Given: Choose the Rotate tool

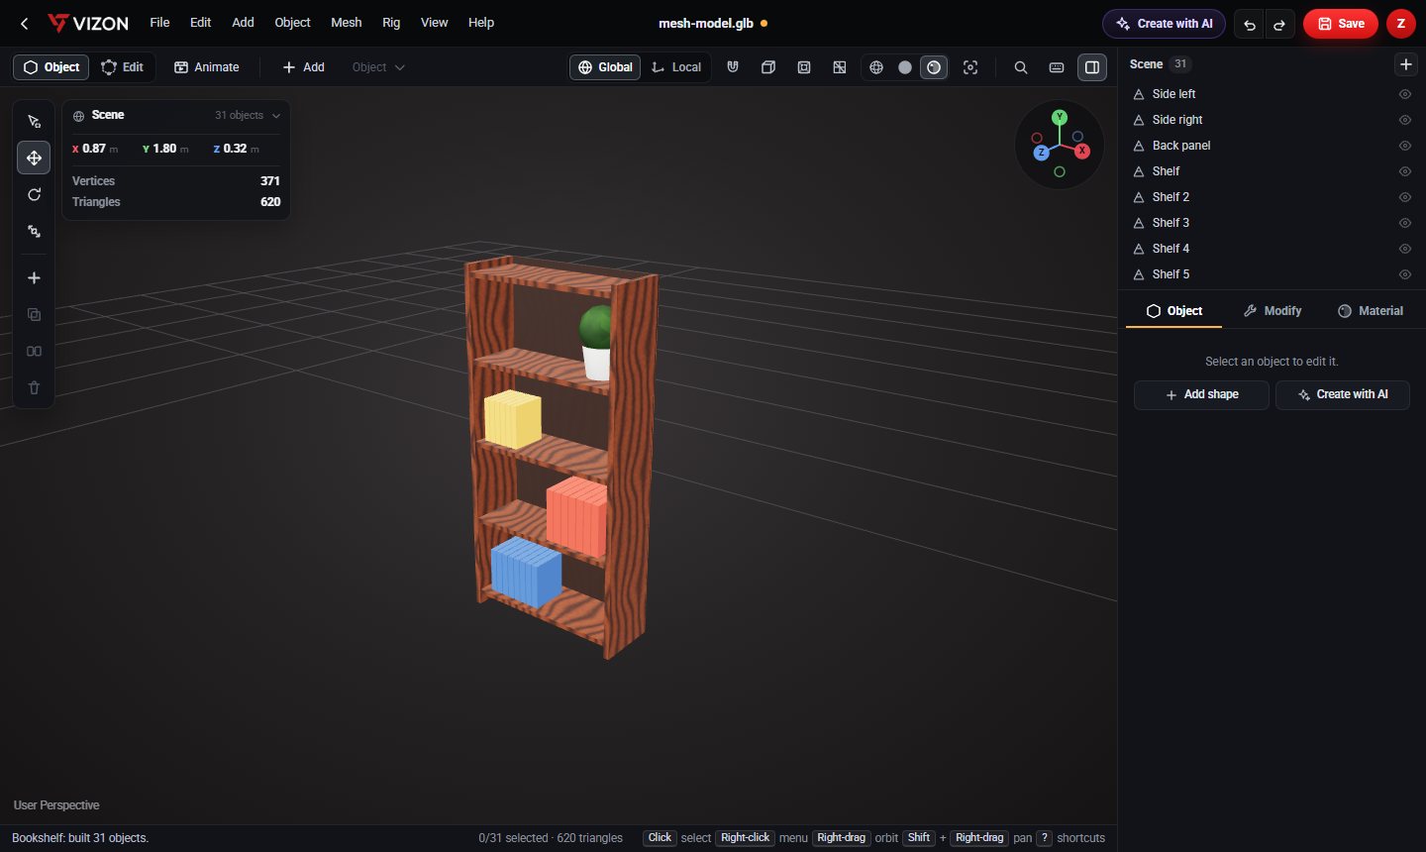Looking at the screenshot, I should coord(34,195).
